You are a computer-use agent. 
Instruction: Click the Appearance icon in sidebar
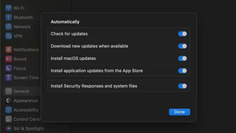[x=8, y=101]
